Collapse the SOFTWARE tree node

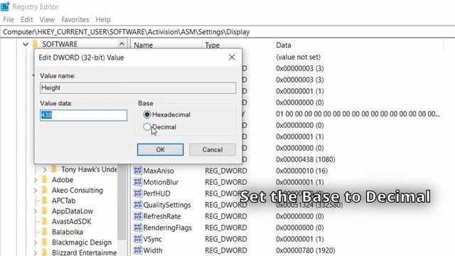coord(26,44)
